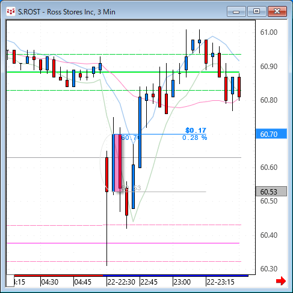Click the 60.40 price axis label

(269, 235)
